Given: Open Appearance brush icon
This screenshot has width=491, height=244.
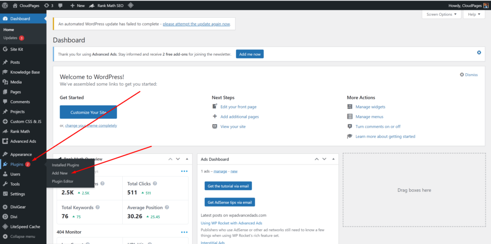Looking at the screenshot, I should (5, 154).
